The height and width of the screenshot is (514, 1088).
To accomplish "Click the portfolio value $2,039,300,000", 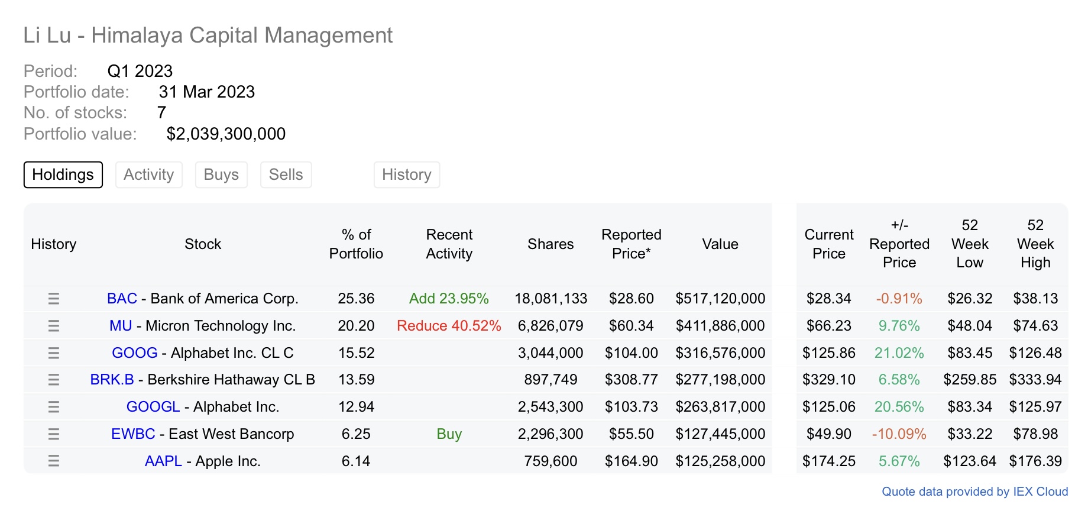I will [226, 134].
